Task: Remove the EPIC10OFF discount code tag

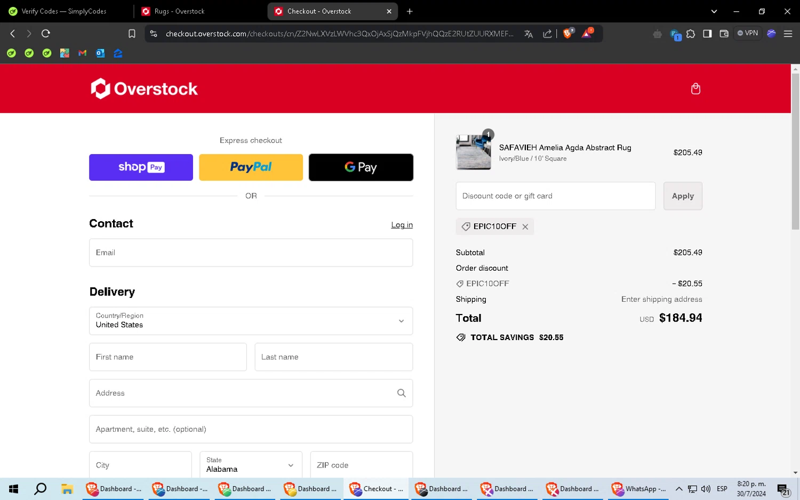Action: pos(525,227)
